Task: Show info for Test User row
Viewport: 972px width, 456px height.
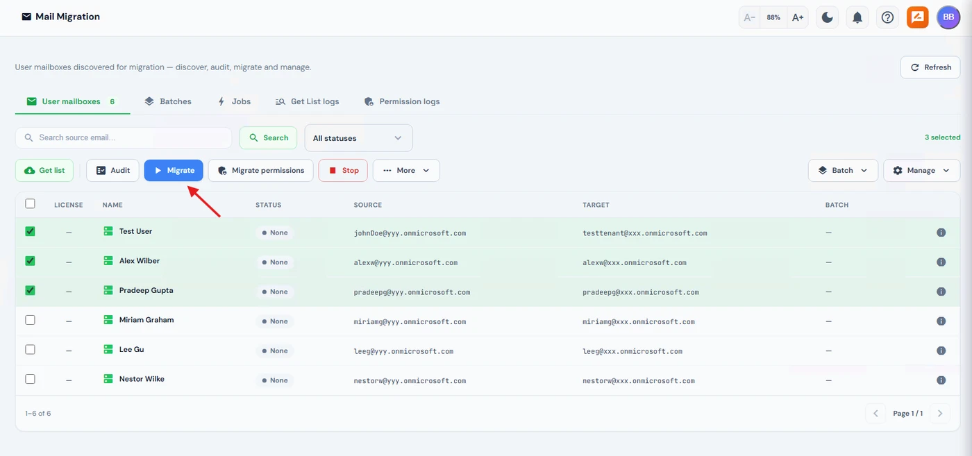Action: [x=941, y=233]
